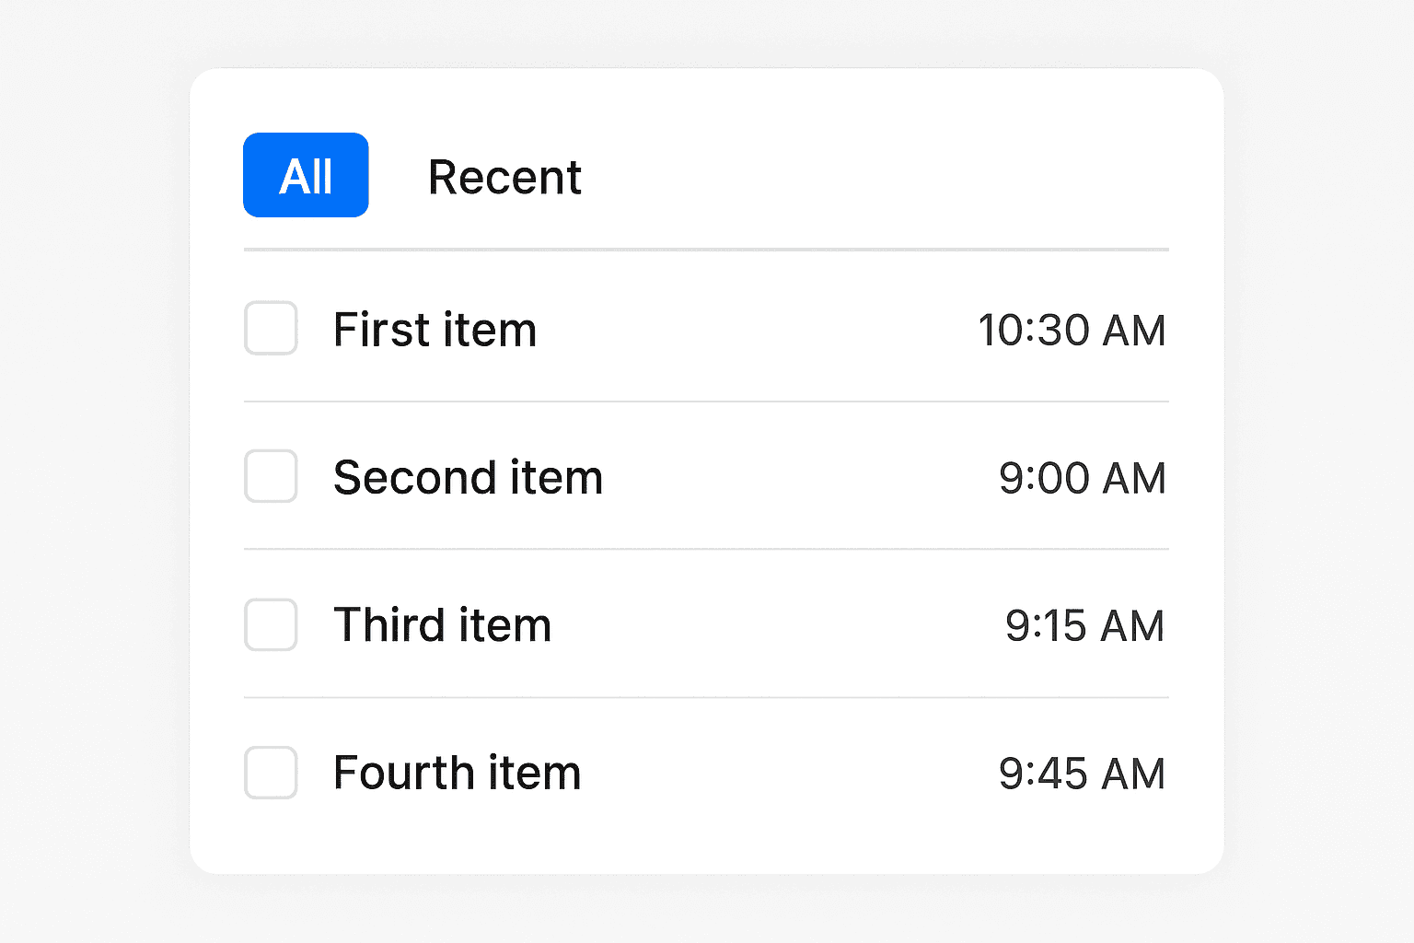Tick the Second item checkbox
The height and width of the screenshot is (943, 1414).
[x=271, y=476]
